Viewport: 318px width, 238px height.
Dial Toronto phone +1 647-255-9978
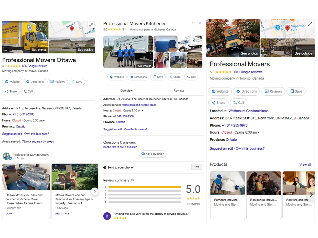[235, 125]
